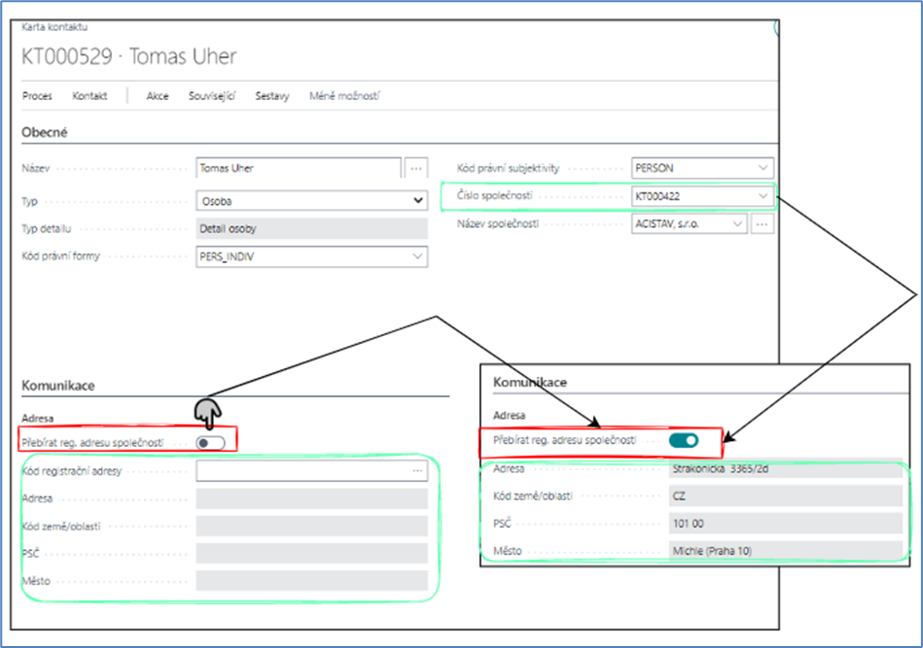Open the Kód právní formy dropdown
923x648 pixels.
pyautogui.click(x=418, y=256)
